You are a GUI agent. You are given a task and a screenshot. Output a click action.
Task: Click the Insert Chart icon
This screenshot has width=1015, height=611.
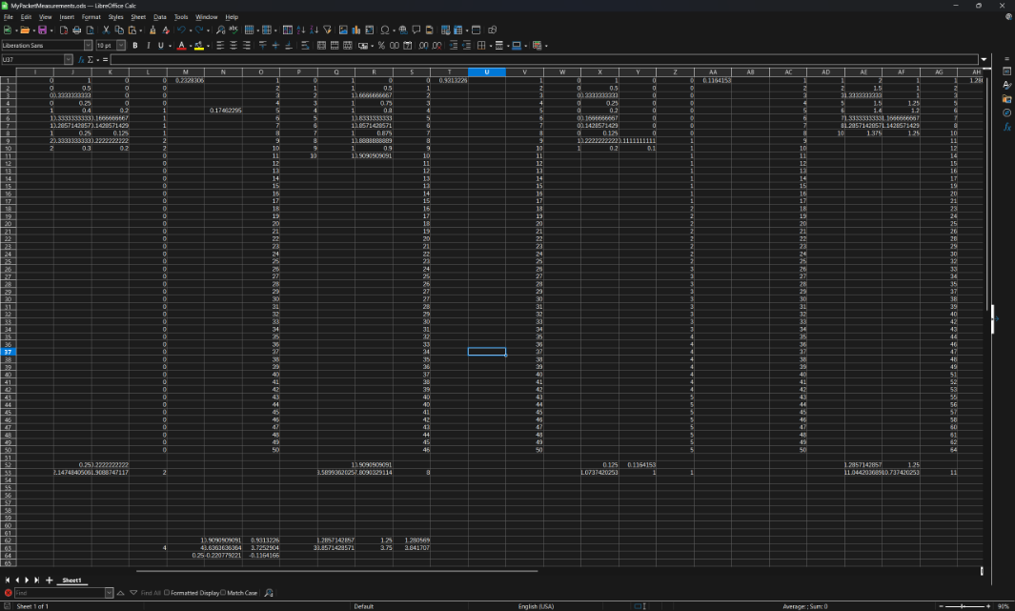[356, 31]
